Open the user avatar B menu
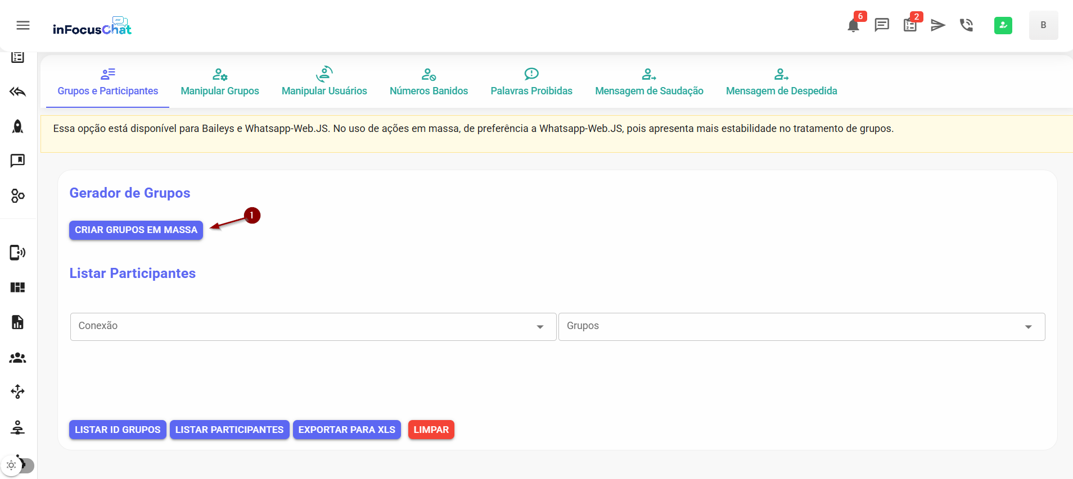 [1043, 25]
